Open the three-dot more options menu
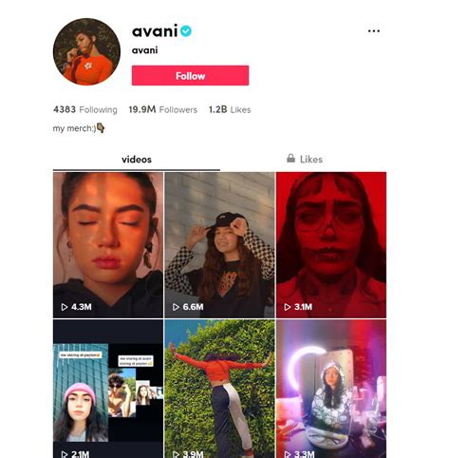This screenshot has width=450, height=458. pos(374,31)
